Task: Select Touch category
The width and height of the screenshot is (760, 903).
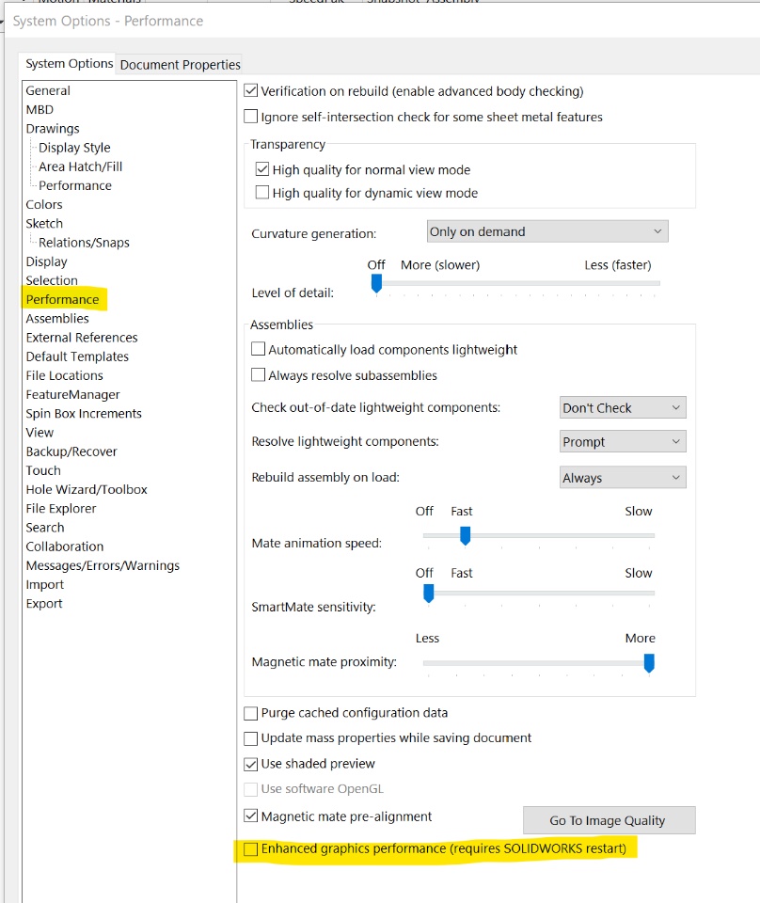Action: click(x=43, y=470)
